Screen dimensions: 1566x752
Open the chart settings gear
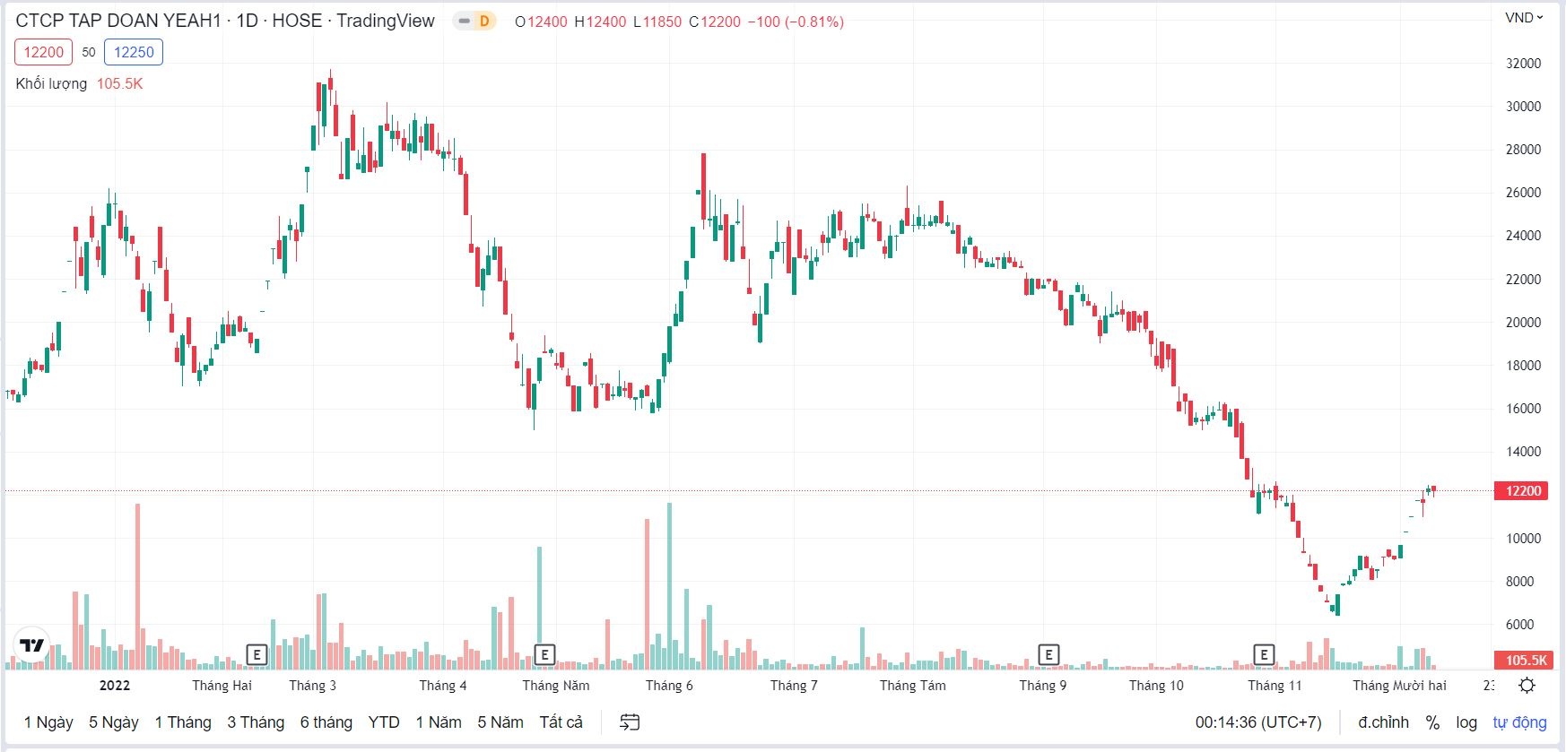[x=1527, y=686]
